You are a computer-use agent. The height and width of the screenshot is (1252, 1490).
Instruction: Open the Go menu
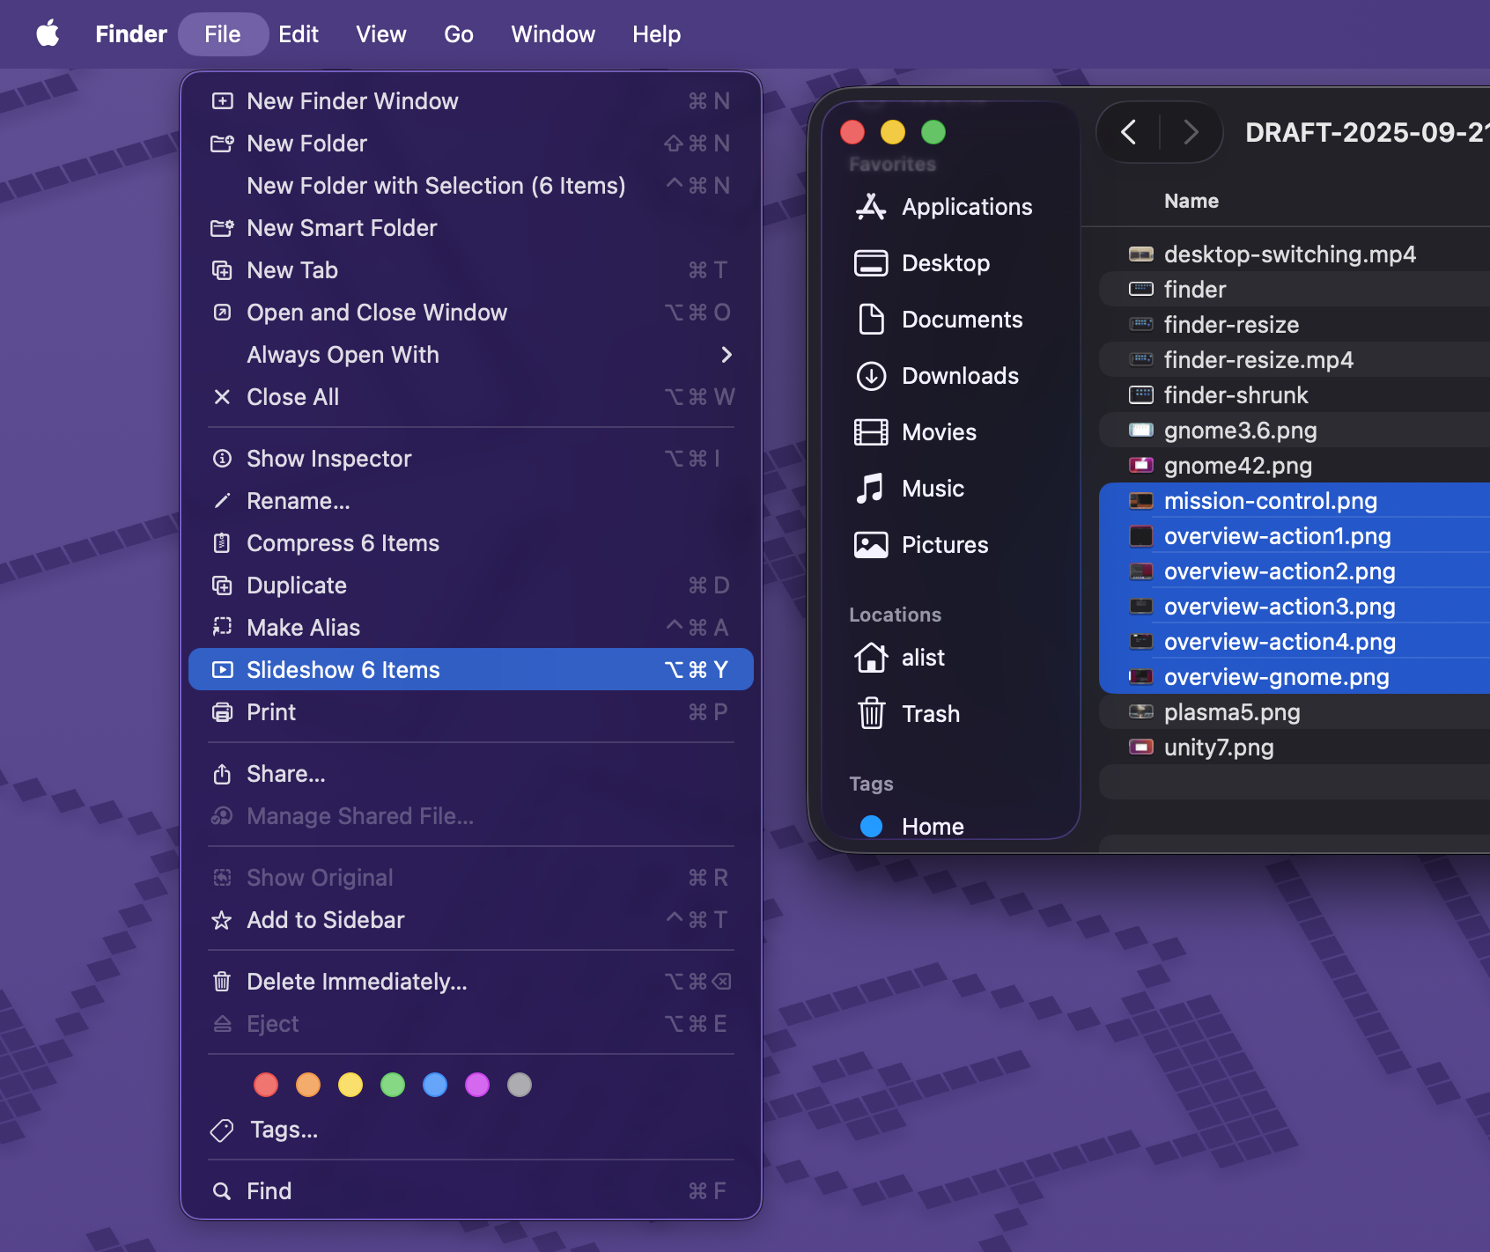[x=458, y=34]
